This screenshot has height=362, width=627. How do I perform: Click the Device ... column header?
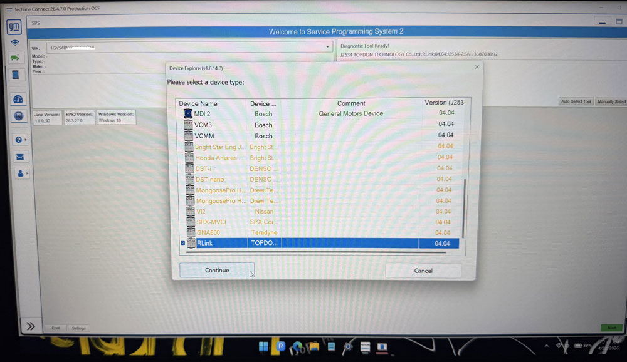pyautogui.click(x=263, y=103)
